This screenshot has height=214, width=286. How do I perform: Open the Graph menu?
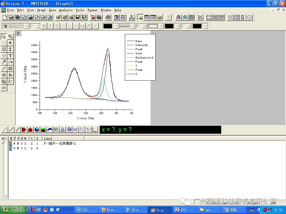[41, 10]
